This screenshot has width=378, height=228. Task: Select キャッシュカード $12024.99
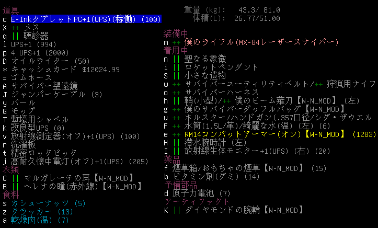65,69
